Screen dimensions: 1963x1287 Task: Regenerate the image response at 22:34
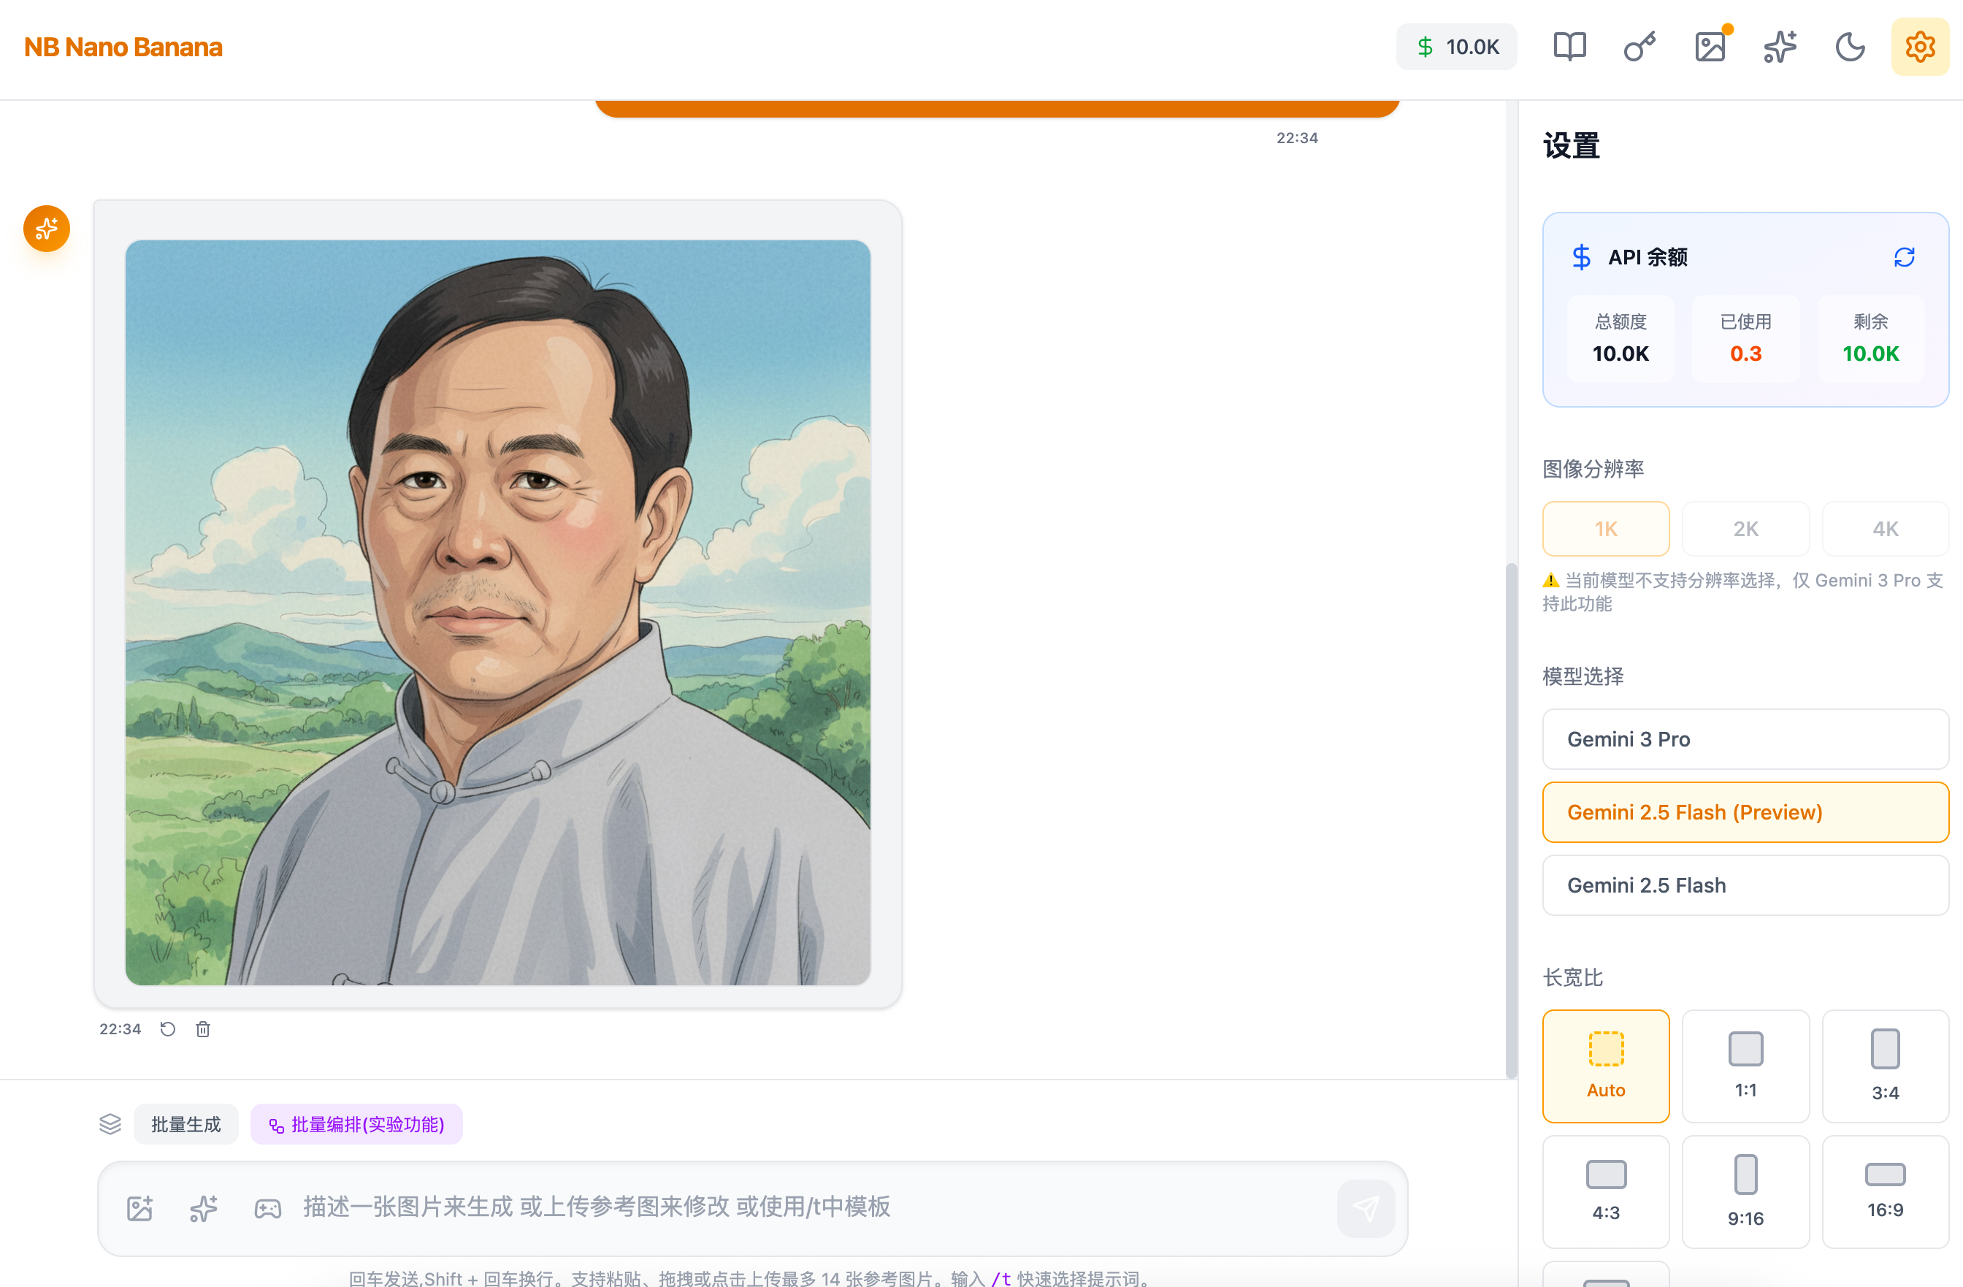pos(167,1028)
